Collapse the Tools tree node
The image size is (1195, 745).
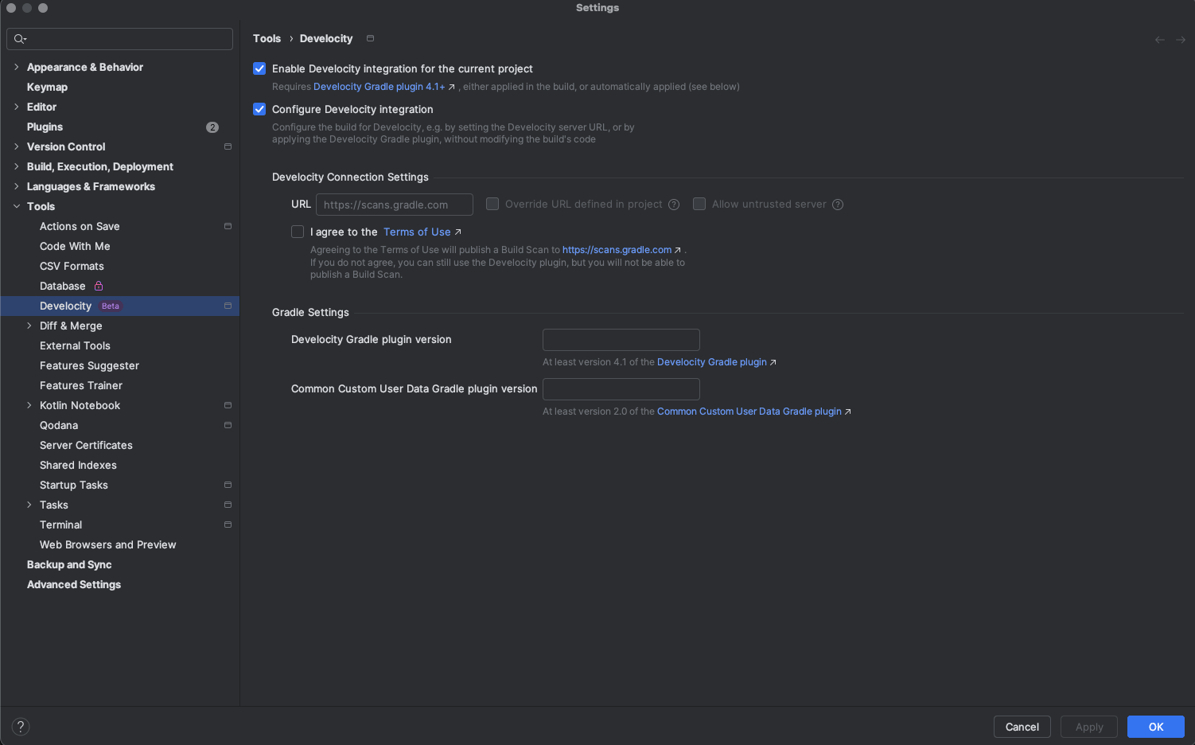pyautogui.click(x=16, y=206)
